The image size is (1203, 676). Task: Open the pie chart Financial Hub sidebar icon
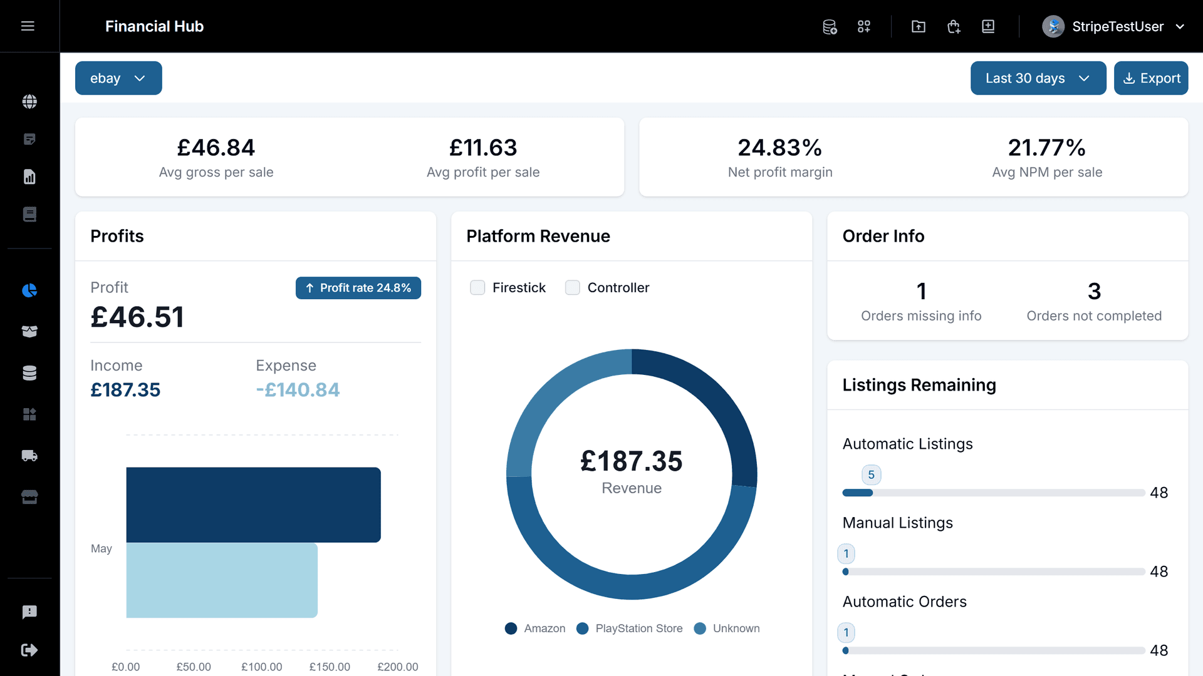(29, 290)
